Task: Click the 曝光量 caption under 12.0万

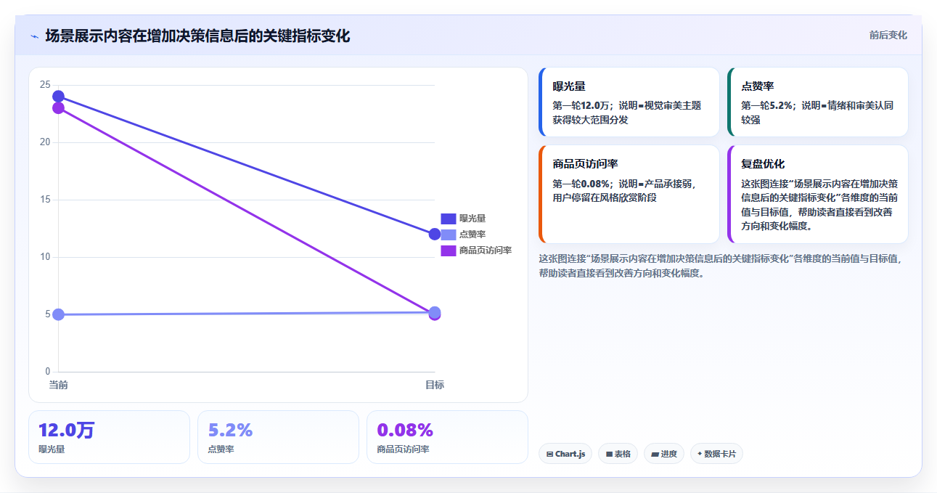Action: [52, 449]
